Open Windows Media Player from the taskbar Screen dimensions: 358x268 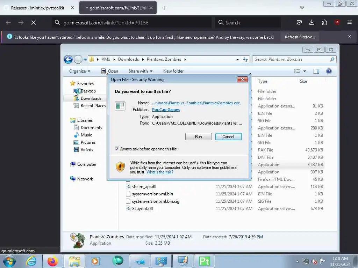pyautogui.click(x=95, y=261)
